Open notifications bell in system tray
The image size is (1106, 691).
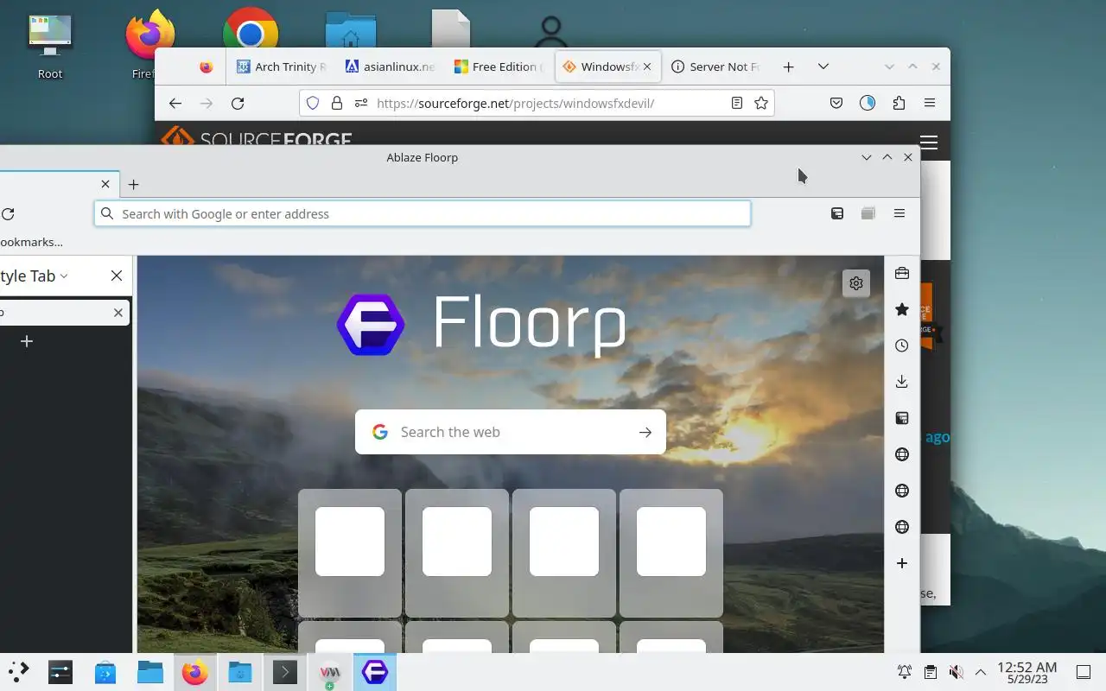click(x=905, y=672)
